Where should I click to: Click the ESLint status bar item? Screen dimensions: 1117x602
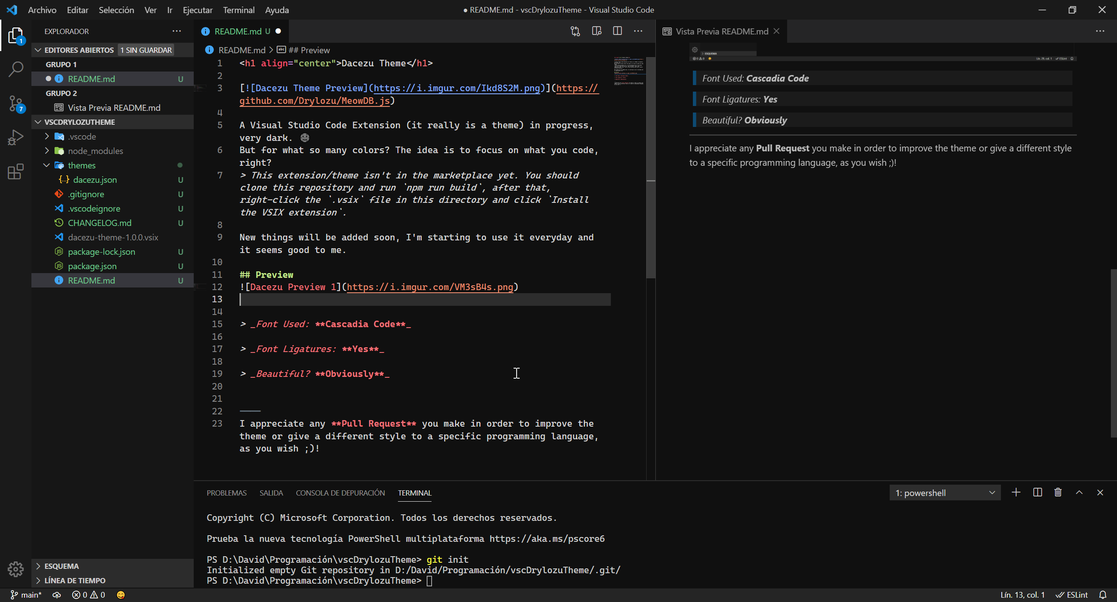tap(1072, 595)
